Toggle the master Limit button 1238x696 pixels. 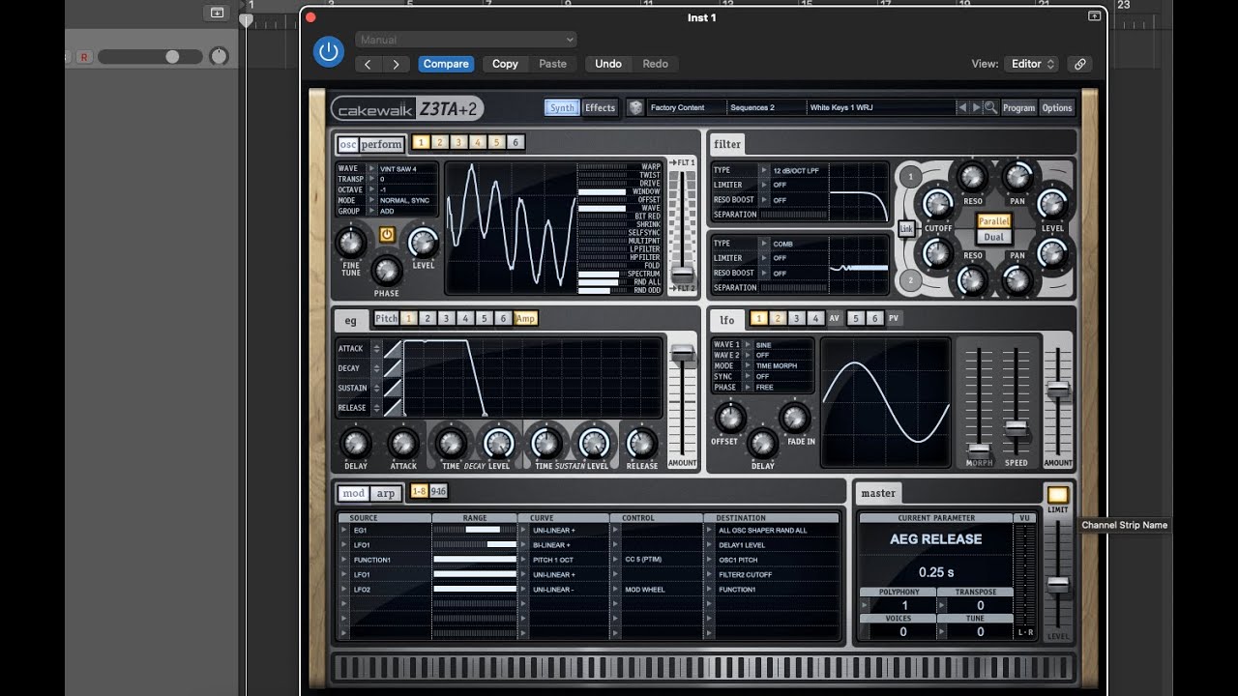coord(1058,495)
